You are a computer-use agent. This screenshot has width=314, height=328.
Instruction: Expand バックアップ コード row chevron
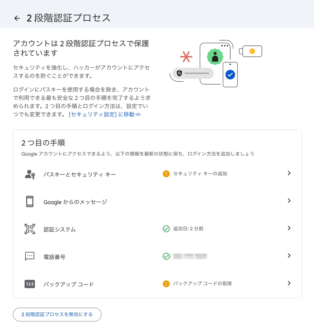click(x=289, y=283)
